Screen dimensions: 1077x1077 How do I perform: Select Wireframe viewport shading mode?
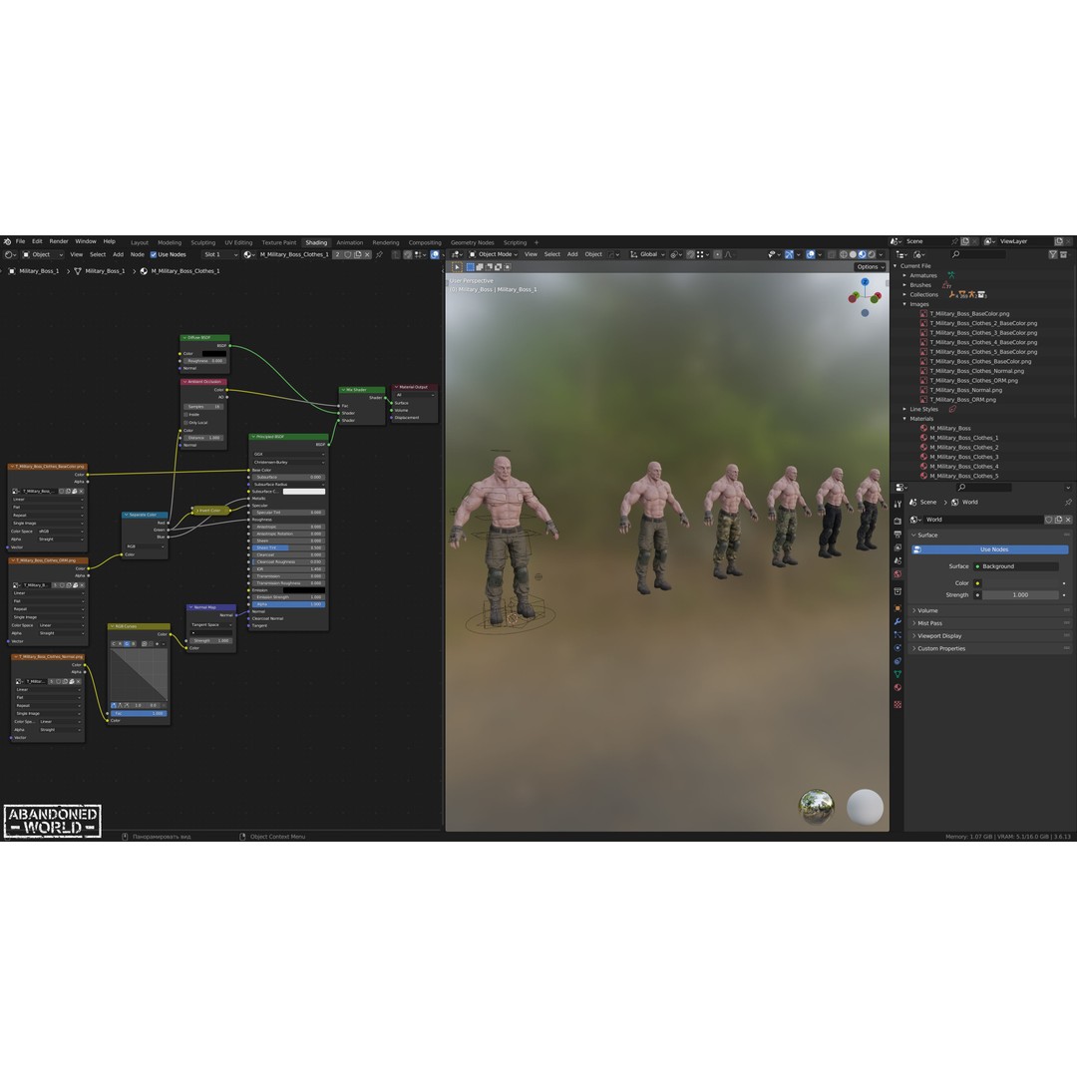(x=844, y=255)
